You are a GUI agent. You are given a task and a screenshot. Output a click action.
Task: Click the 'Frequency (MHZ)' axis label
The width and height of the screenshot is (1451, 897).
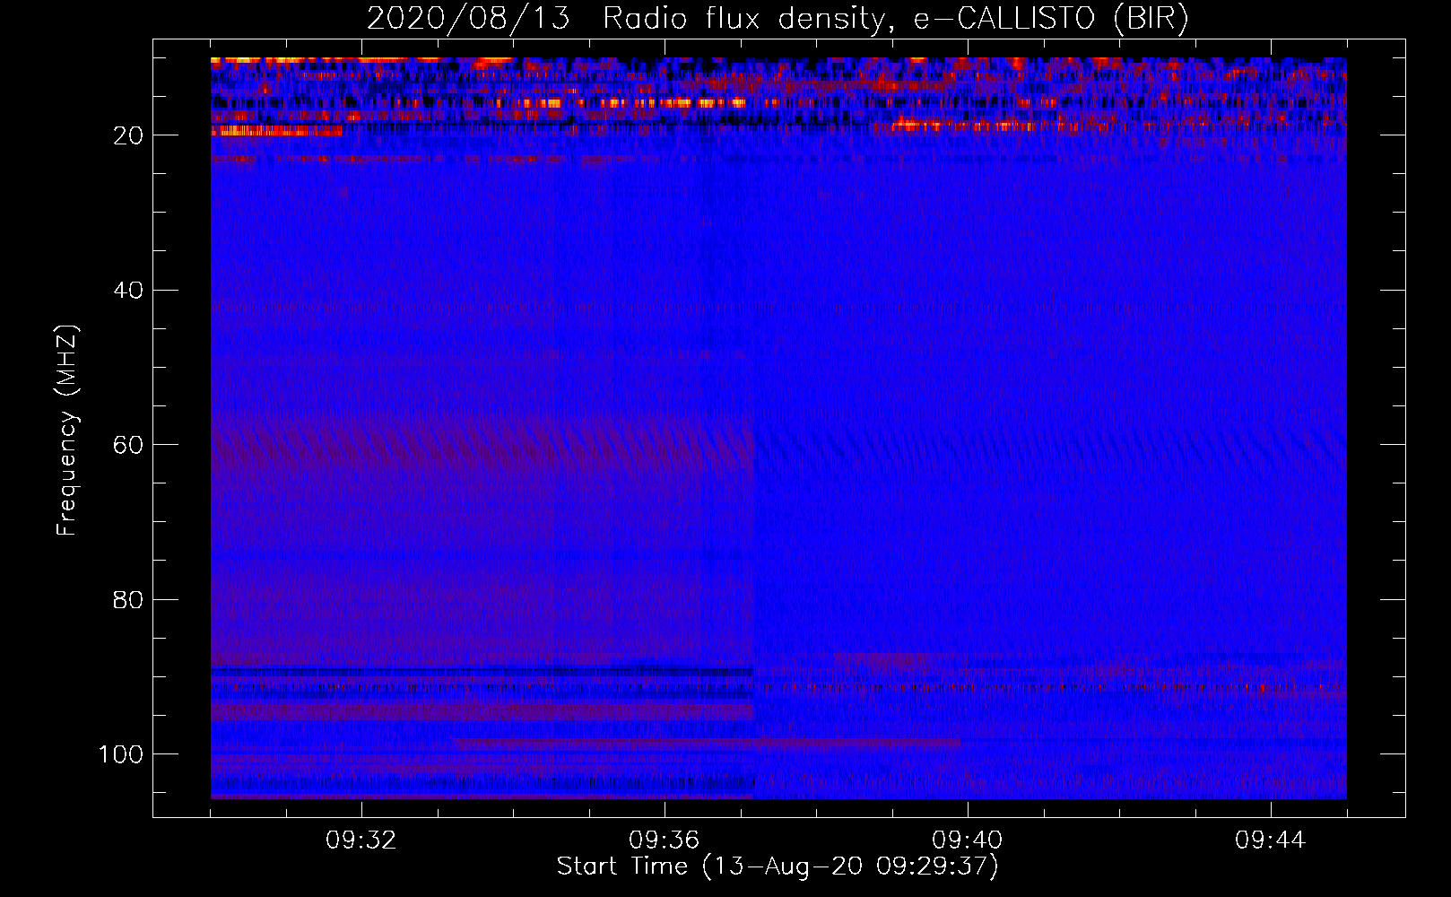tap(67, 431)
